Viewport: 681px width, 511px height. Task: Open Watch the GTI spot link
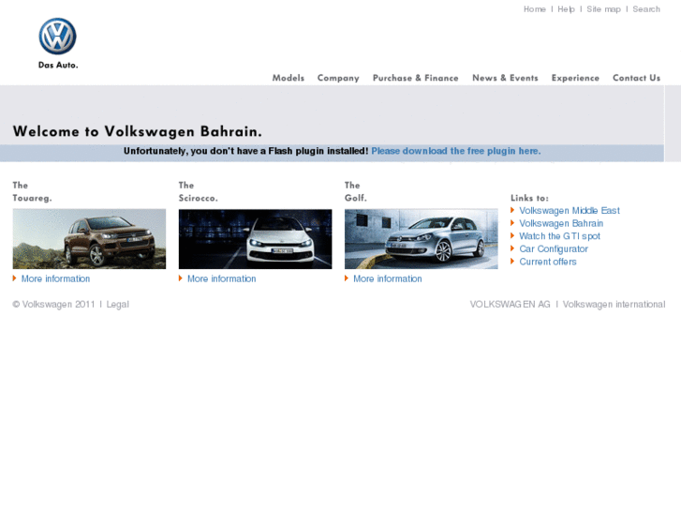tap(560, 236)
